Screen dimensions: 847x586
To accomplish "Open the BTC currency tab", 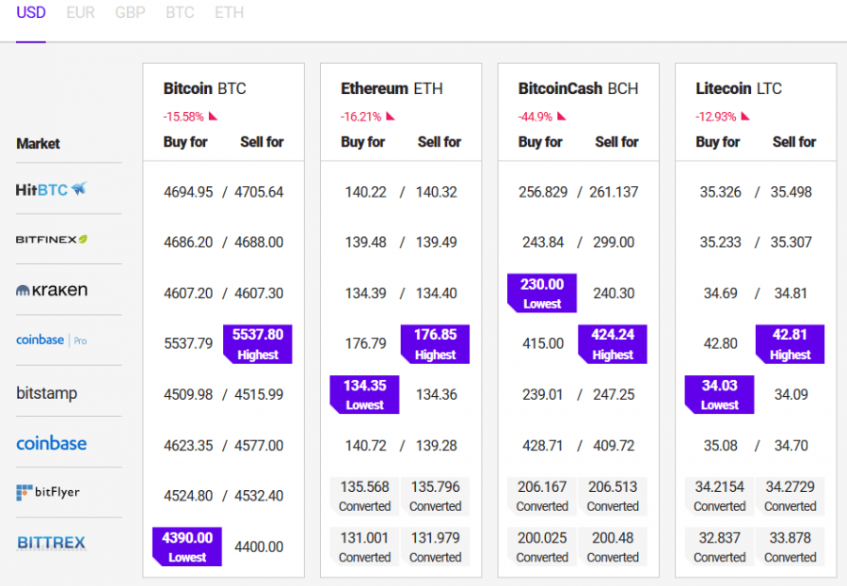I will click(x=180, y=12).
